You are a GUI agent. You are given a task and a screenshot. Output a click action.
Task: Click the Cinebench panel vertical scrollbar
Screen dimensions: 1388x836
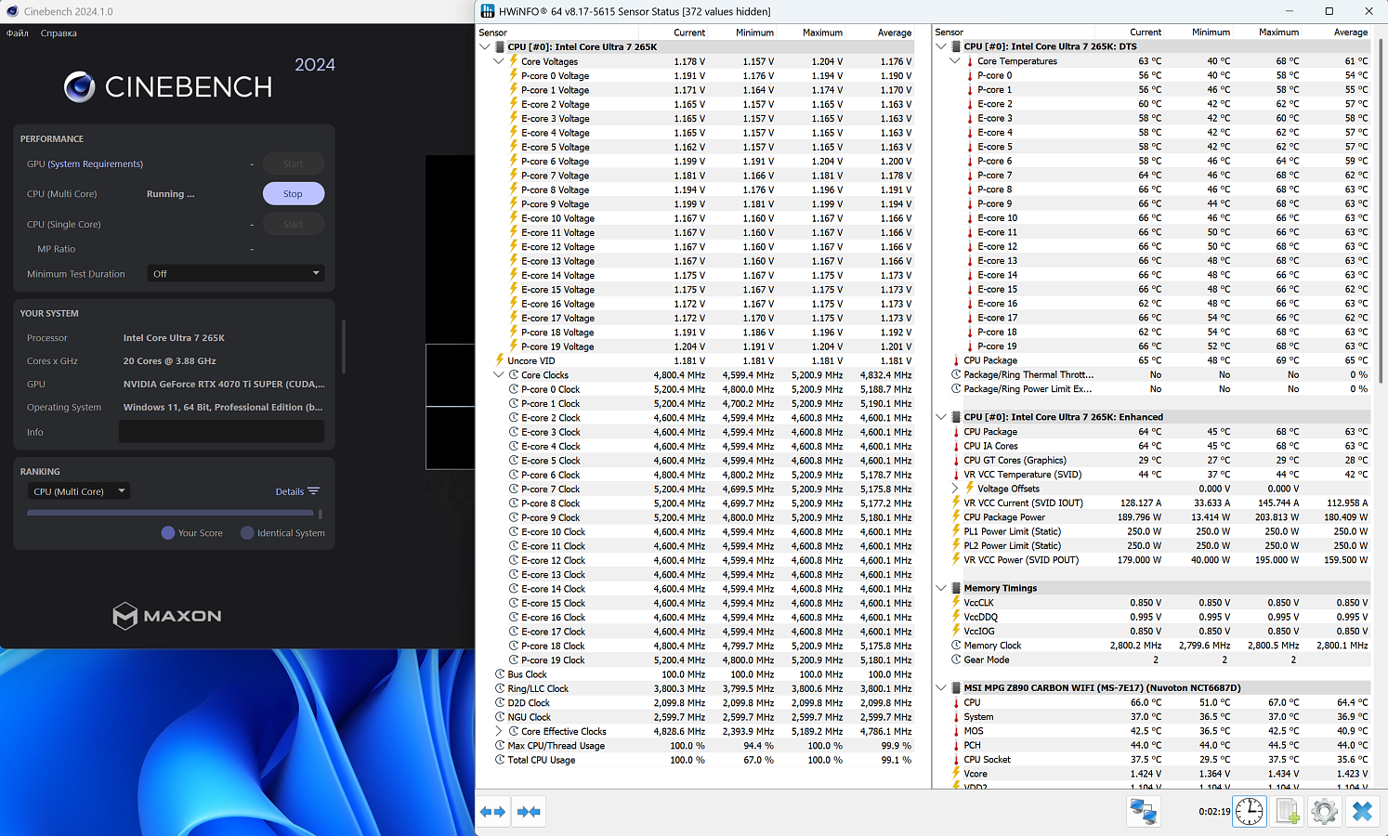(x=345, y=346)
